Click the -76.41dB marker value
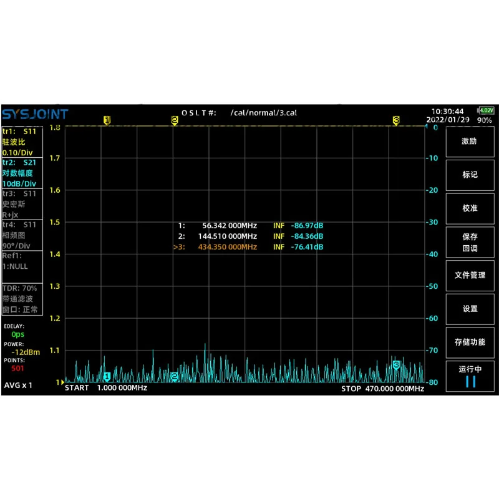The image size is (499, 499). click(x=307, y=247)
